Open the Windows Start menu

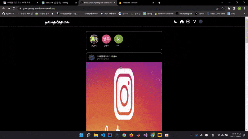82,135
